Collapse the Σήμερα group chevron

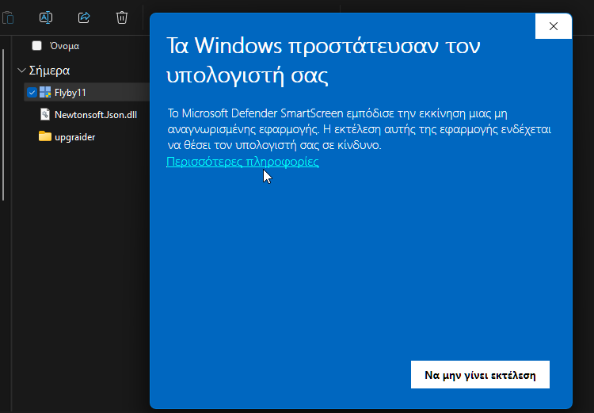click(21, 71)
